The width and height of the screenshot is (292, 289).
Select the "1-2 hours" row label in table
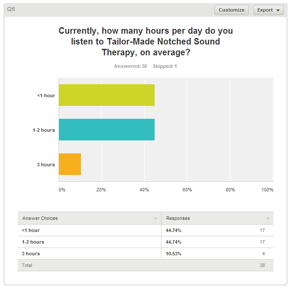click(x=33, y=242)
